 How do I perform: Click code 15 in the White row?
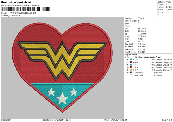tap(154, 75)
